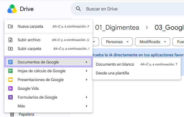Screen dimensions: 184x117
Task: Open the Más menu entry
Action: coord(48,106)
